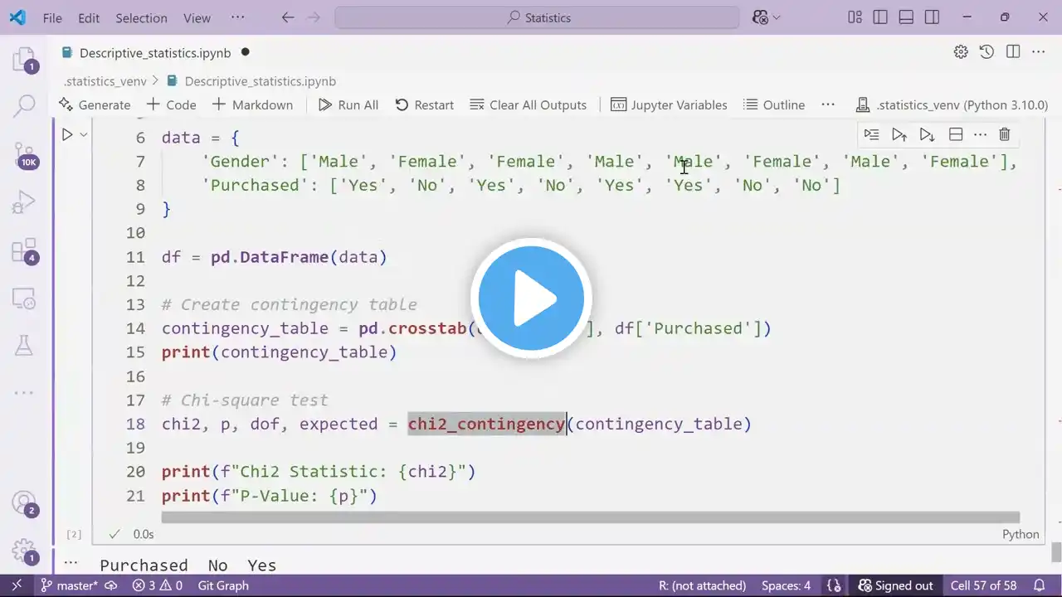This screenshot has height=597, width=1062.
Task: Split the editor to the right
Action: (1012, 52)
